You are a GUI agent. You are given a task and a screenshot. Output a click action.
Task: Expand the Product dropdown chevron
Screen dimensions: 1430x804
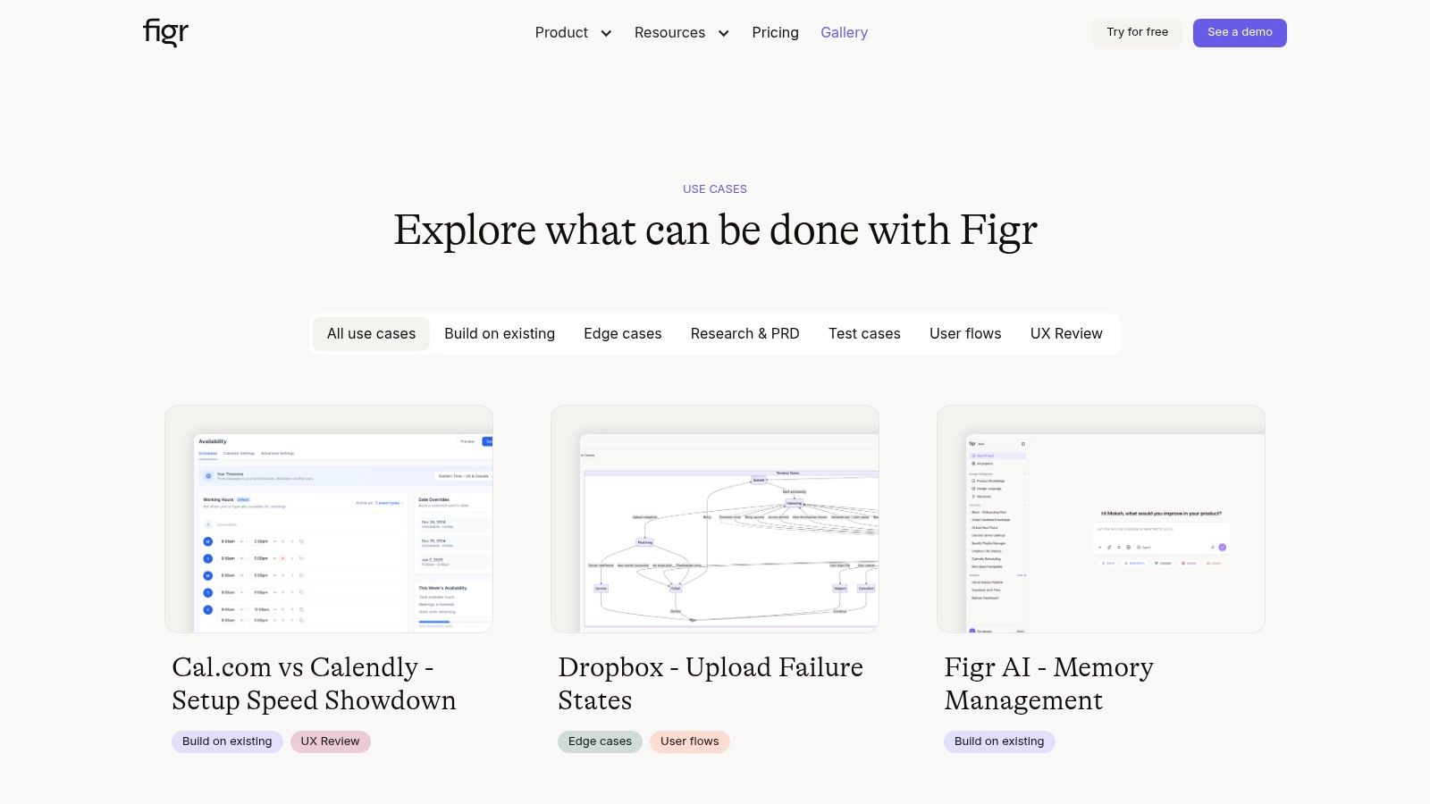tap(606, 33)
